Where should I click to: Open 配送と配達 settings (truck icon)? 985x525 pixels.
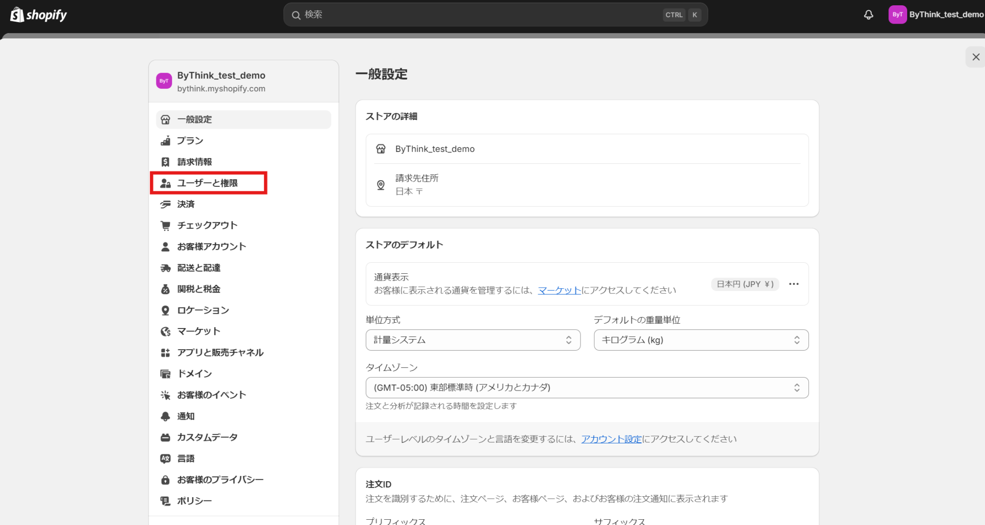click(199, 268)
